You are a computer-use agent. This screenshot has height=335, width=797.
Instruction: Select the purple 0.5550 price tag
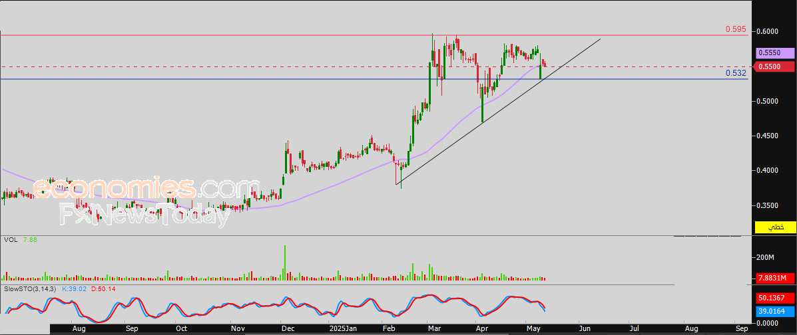pyautogui.click(x=774, y=53)
